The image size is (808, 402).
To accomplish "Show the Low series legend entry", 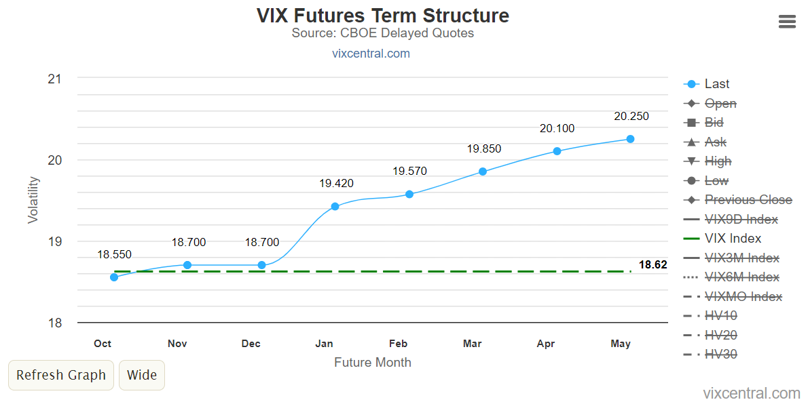I will (x=716, y=181).
